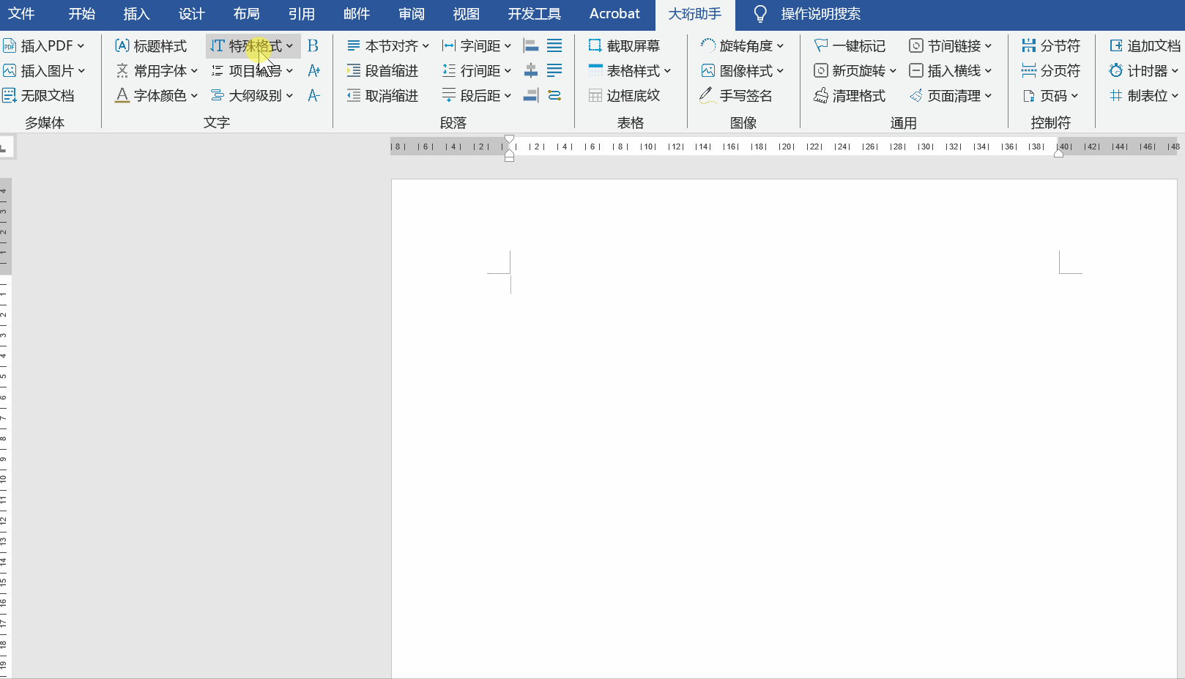
Task: Click the Bold B icon
Action: click(313, 46)
